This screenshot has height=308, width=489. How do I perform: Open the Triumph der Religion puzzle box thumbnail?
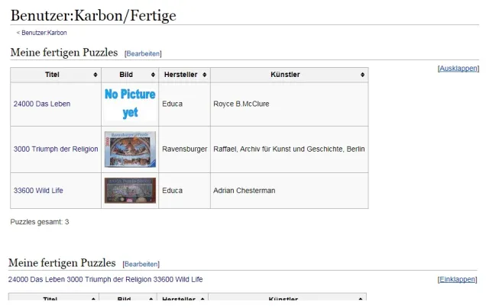[x=130, y=149]
